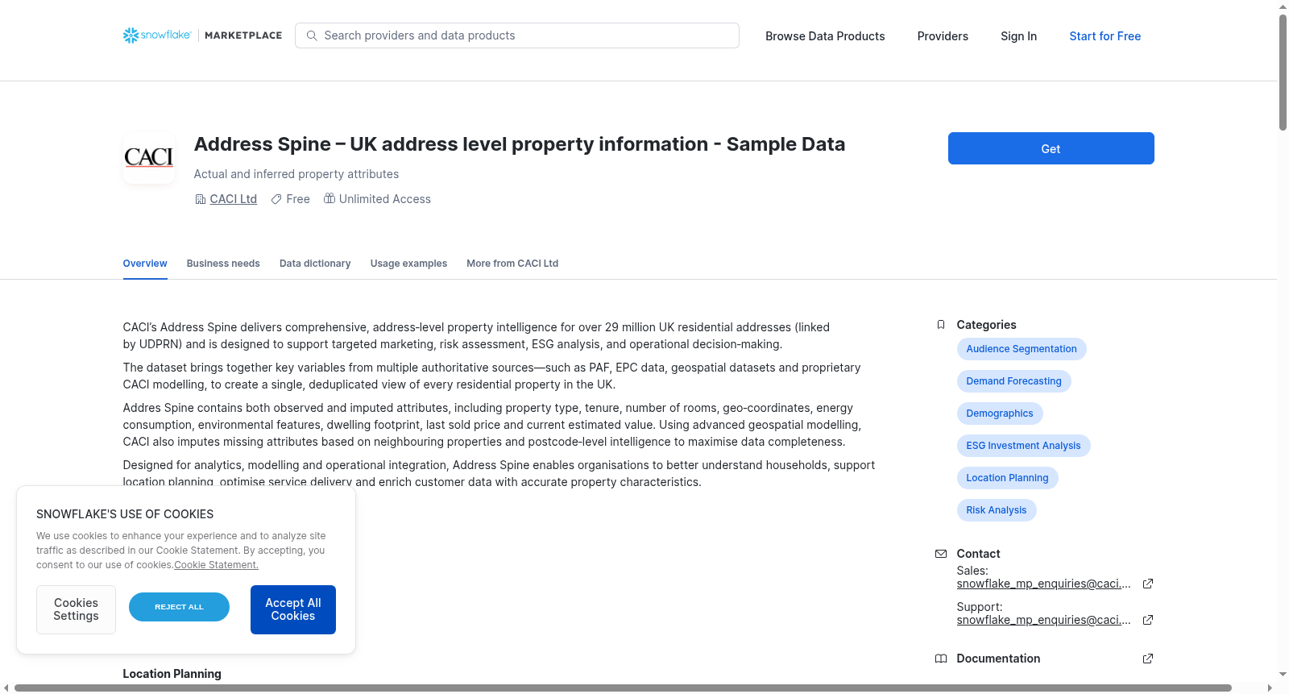Click the 'Categories' heading
The width and height of the screenshot is (1289, 694).
[x=986, y=325]
